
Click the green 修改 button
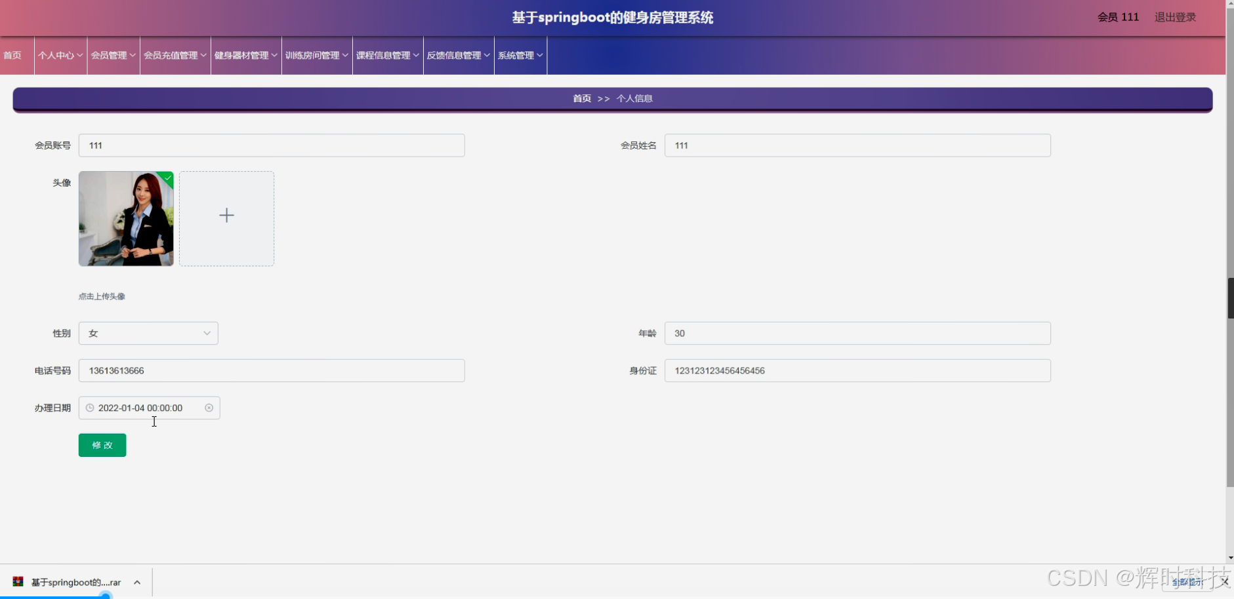[102, 445]
